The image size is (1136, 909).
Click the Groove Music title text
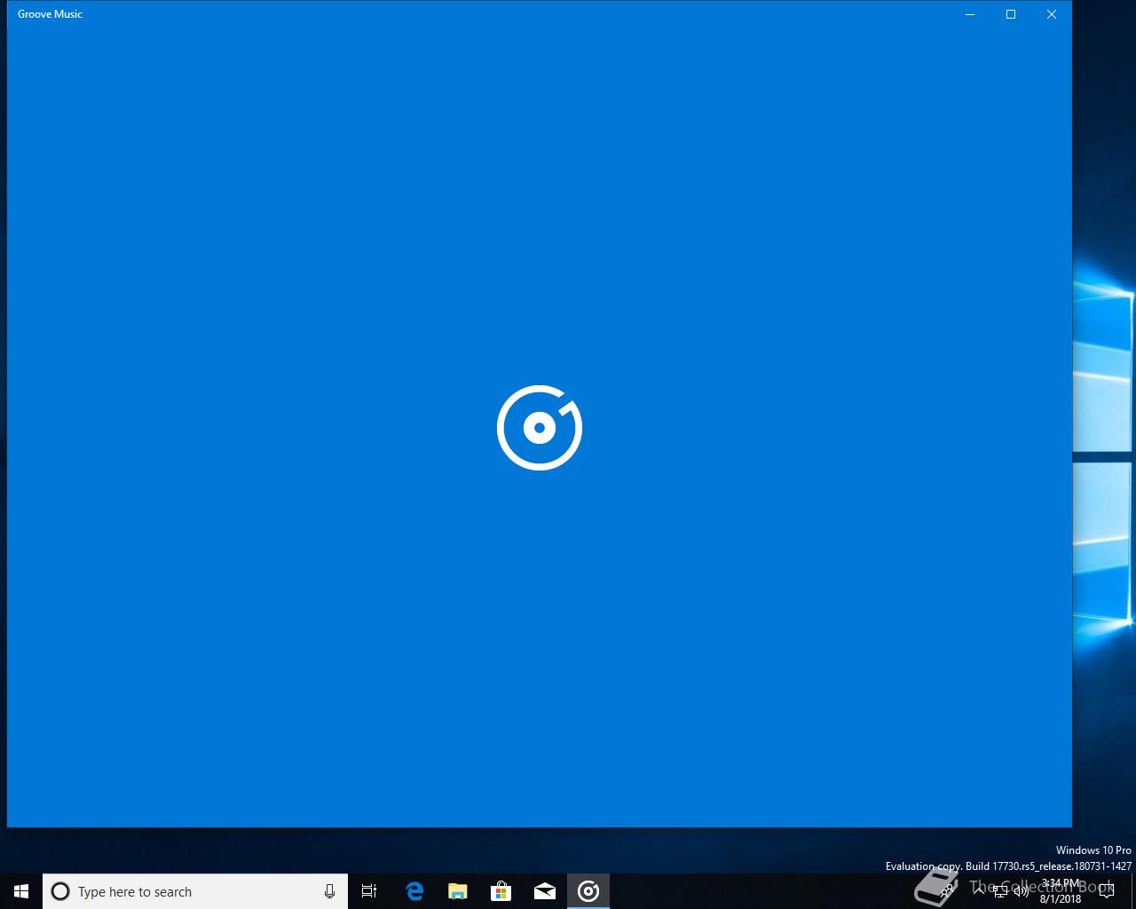pos(50,14)
